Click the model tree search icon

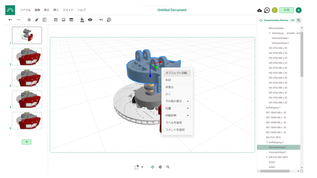click(299, 20)
